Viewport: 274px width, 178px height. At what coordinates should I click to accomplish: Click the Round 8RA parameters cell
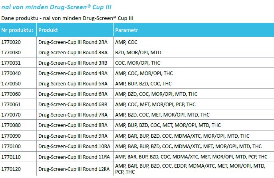[168, 125]
